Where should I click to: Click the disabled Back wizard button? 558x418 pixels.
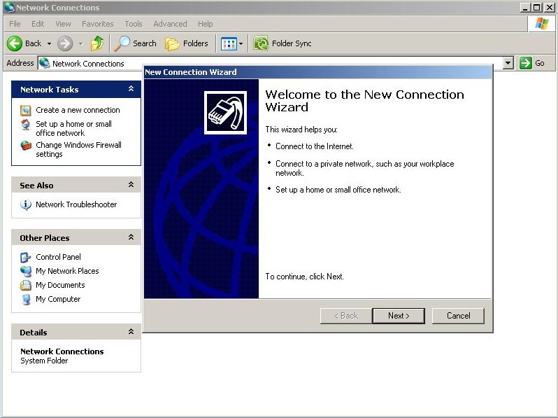[x=346, y=316]
